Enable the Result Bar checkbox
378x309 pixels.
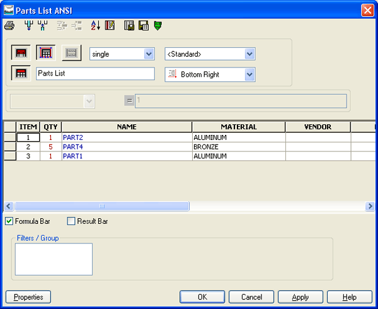(71, 221)
